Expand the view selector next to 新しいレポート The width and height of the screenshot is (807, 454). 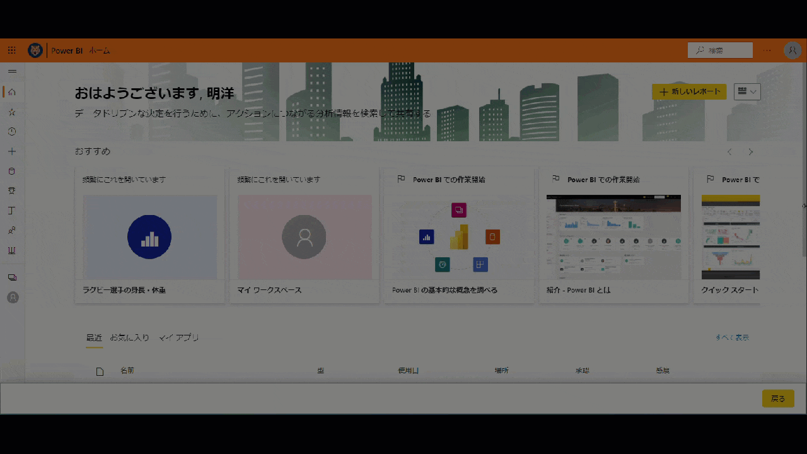coord(746,91)
